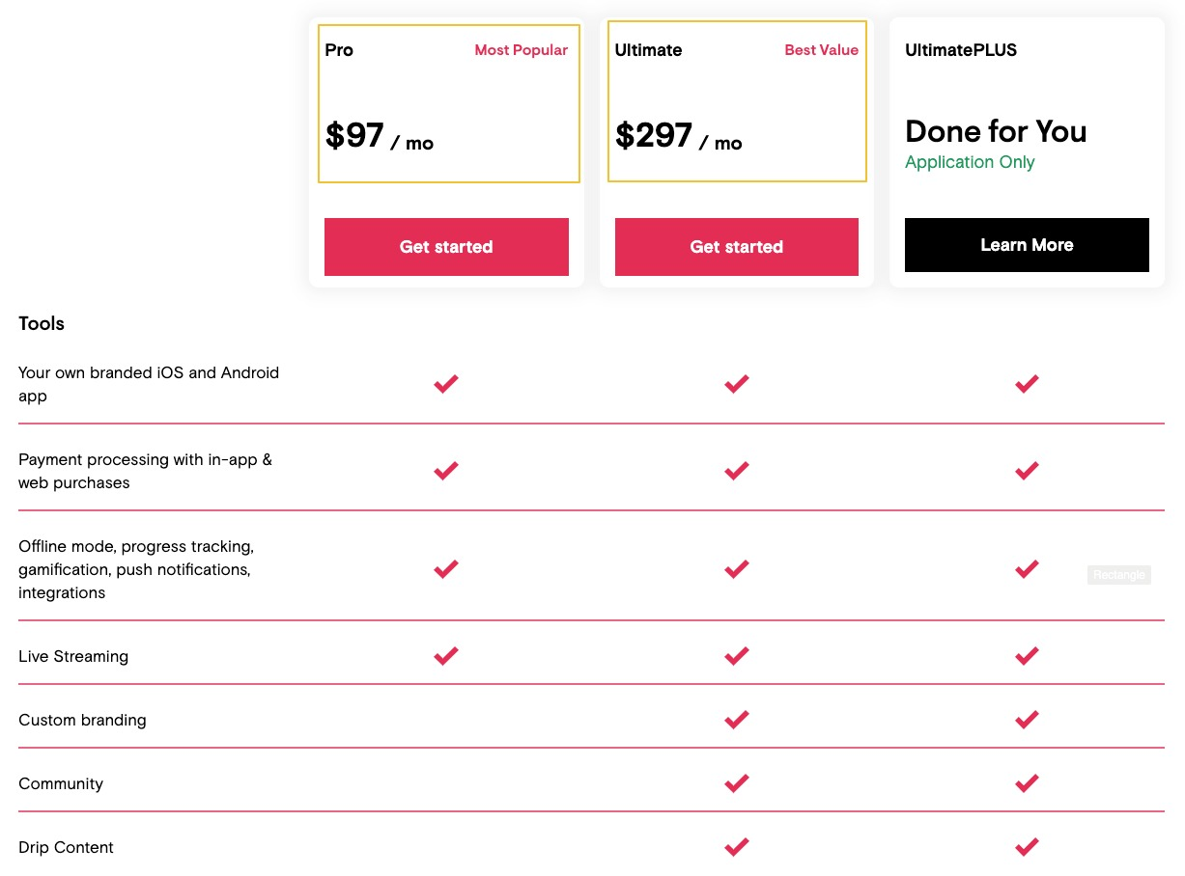
Task: Click the Application Only green text
Action: [970, 162]
